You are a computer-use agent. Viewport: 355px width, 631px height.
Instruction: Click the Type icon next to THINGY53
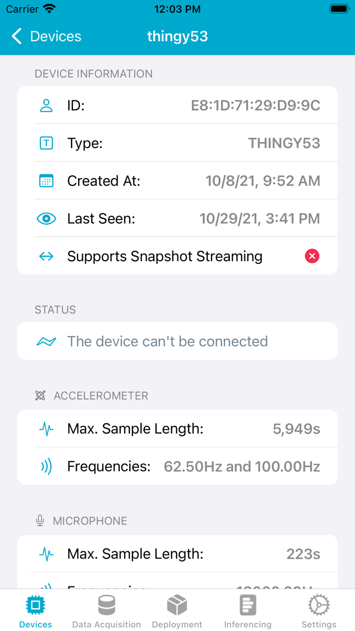(x=46, y=143)
